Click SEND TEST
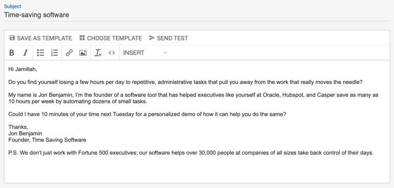This screenshot has width=394, height=188. 168,38
